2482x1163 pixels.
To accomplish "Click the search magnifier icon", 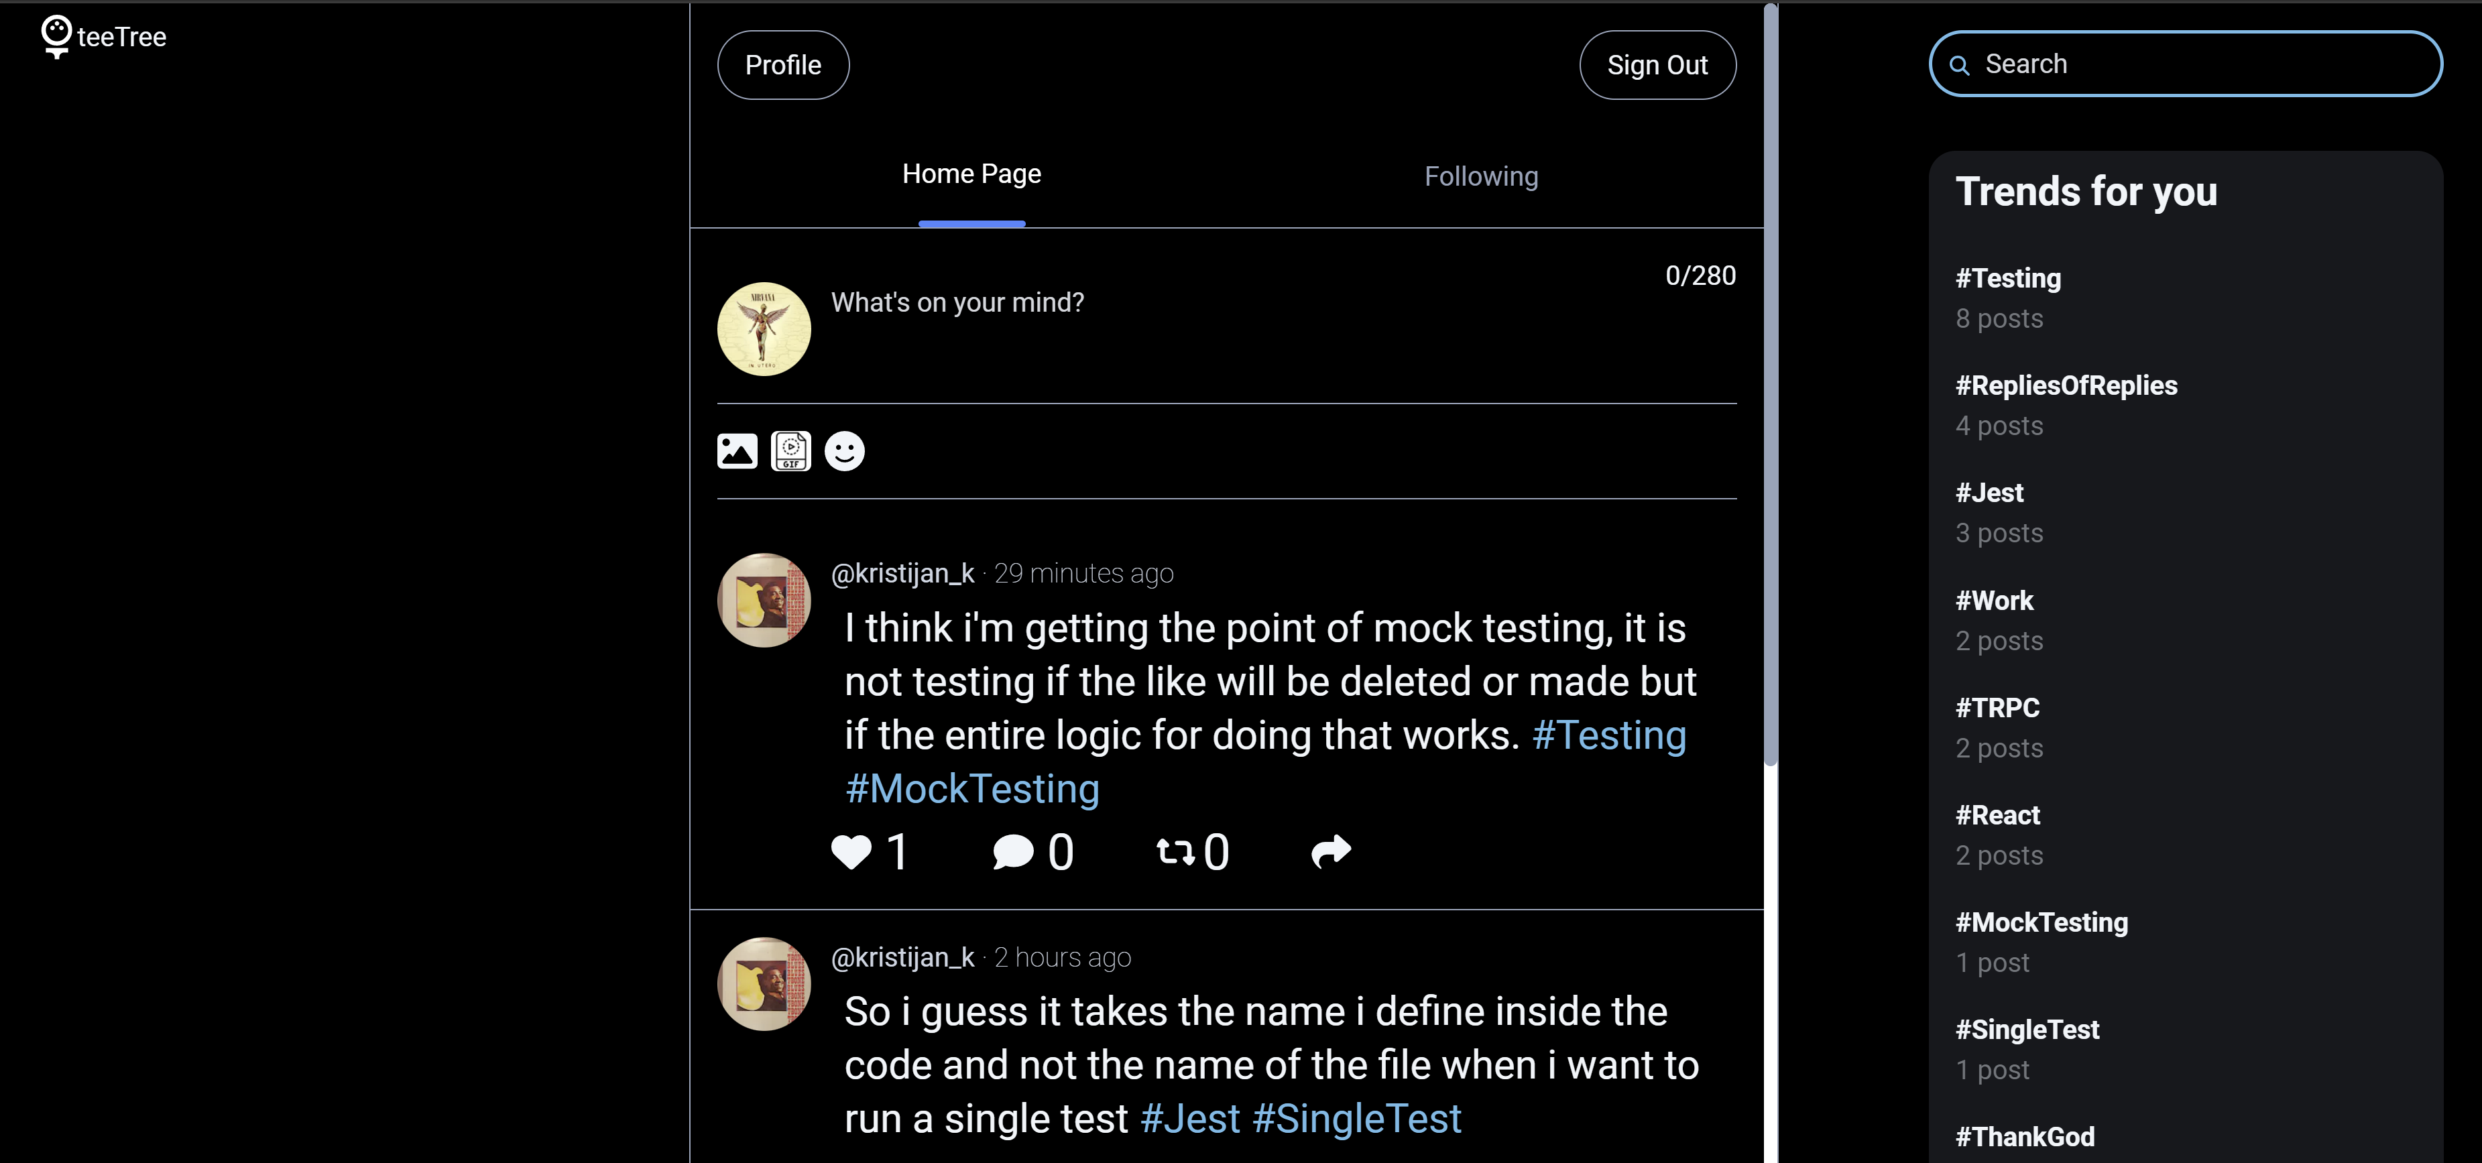I will point(1959,64).
